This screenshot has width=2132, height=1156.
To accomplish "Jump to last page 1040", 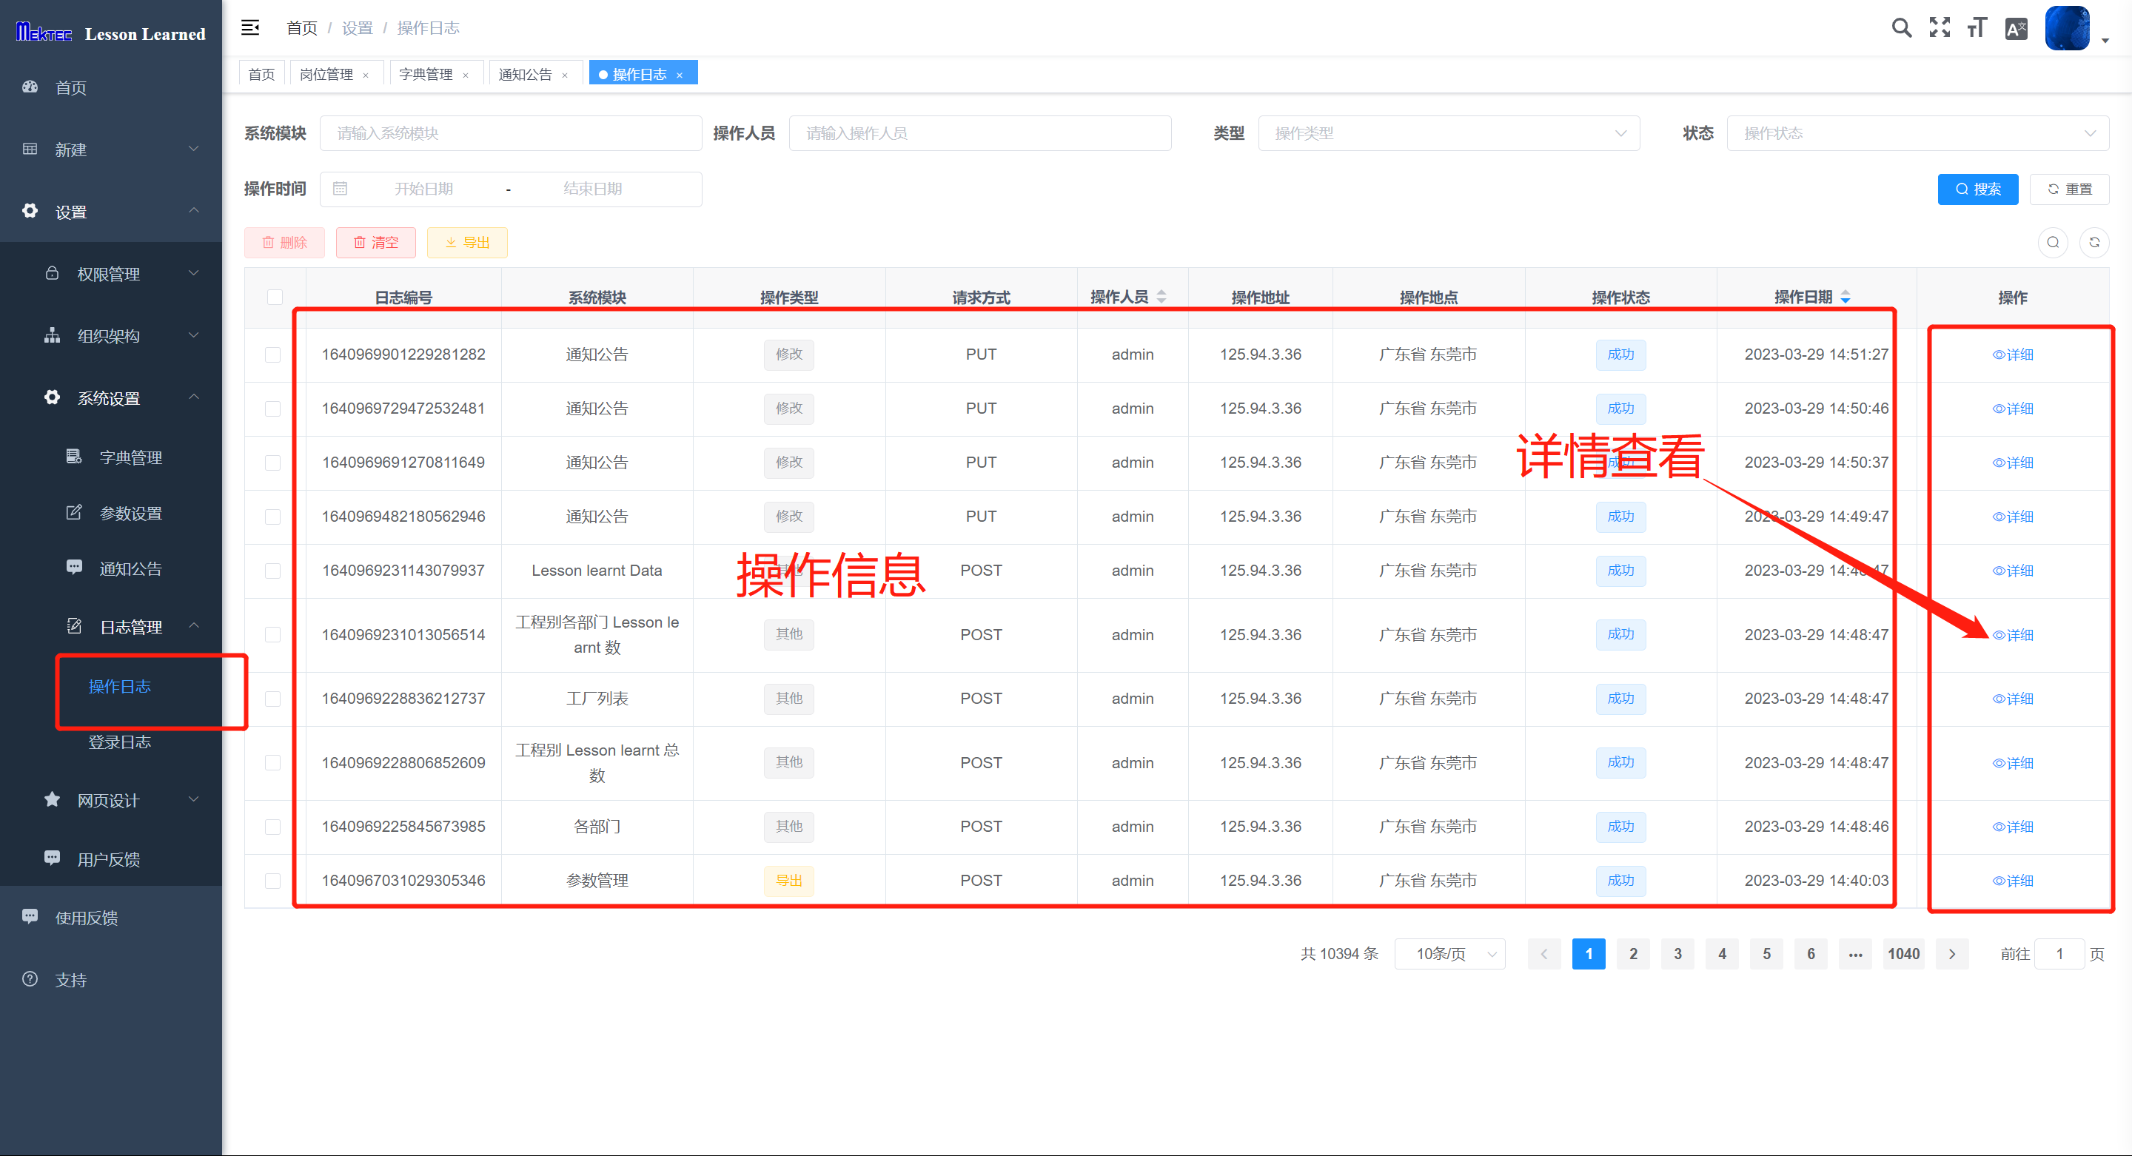I will coord(1903,954).
